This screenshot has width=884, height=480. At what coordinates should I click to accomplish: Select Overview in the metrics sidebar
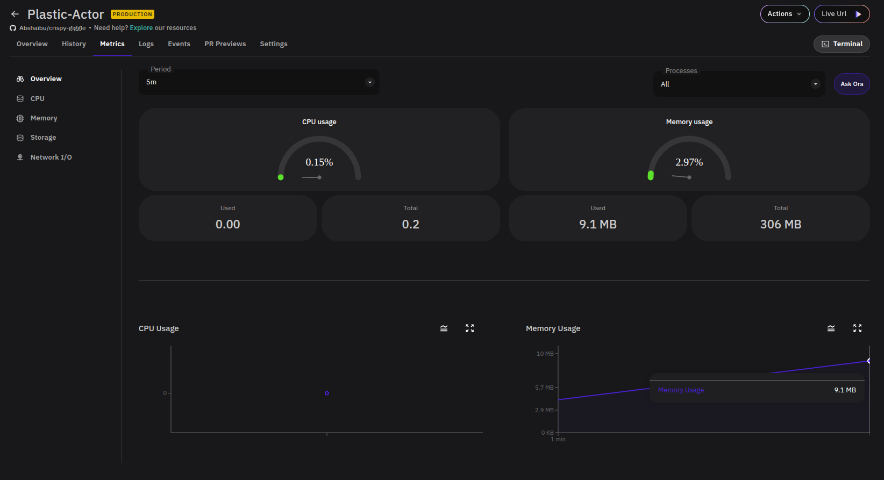tap(46, 79)
